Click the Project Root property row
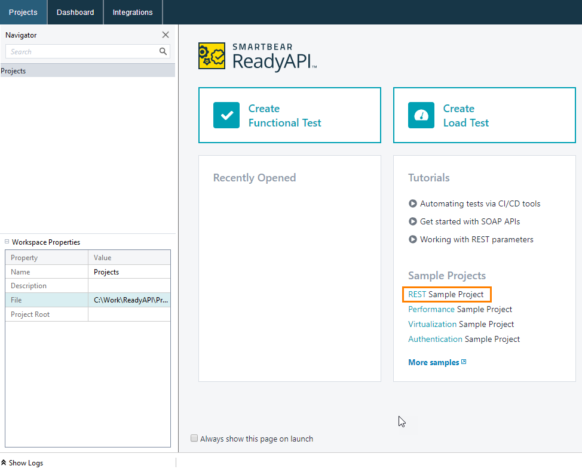This screenshot has height=469, width=582. pyautogui.click(x=88, y=314)
